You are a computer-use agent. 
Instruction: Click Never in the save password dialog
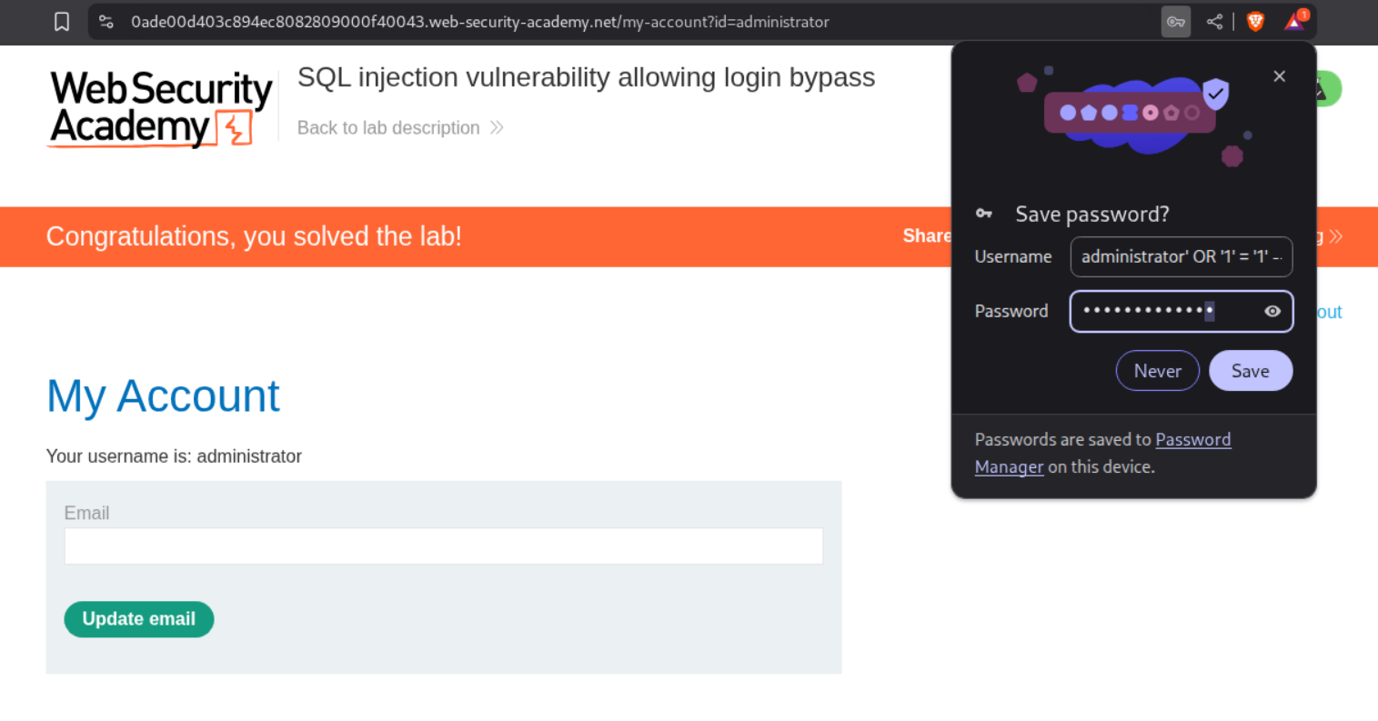coord(1157,371)
